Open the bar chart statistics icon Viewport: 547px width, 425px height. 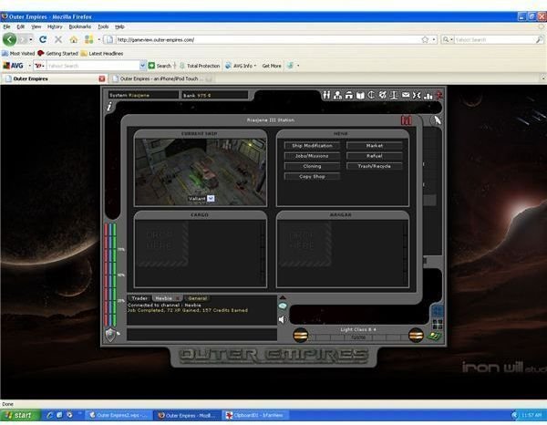428,95
